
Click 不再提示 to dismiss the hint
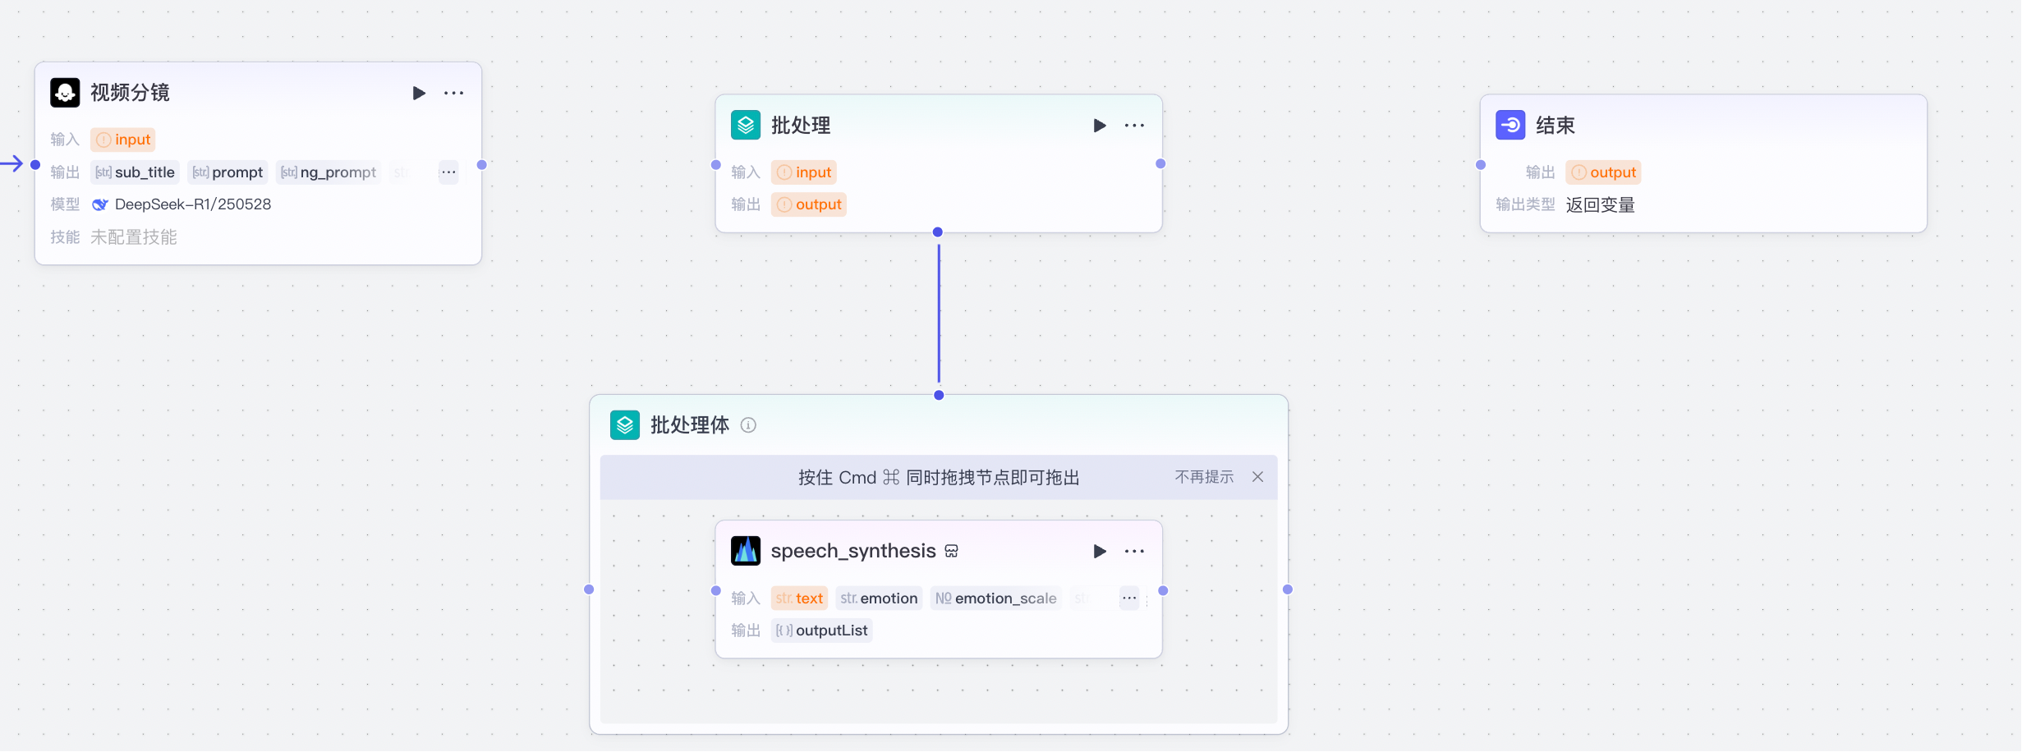(x=1204, y=477)
